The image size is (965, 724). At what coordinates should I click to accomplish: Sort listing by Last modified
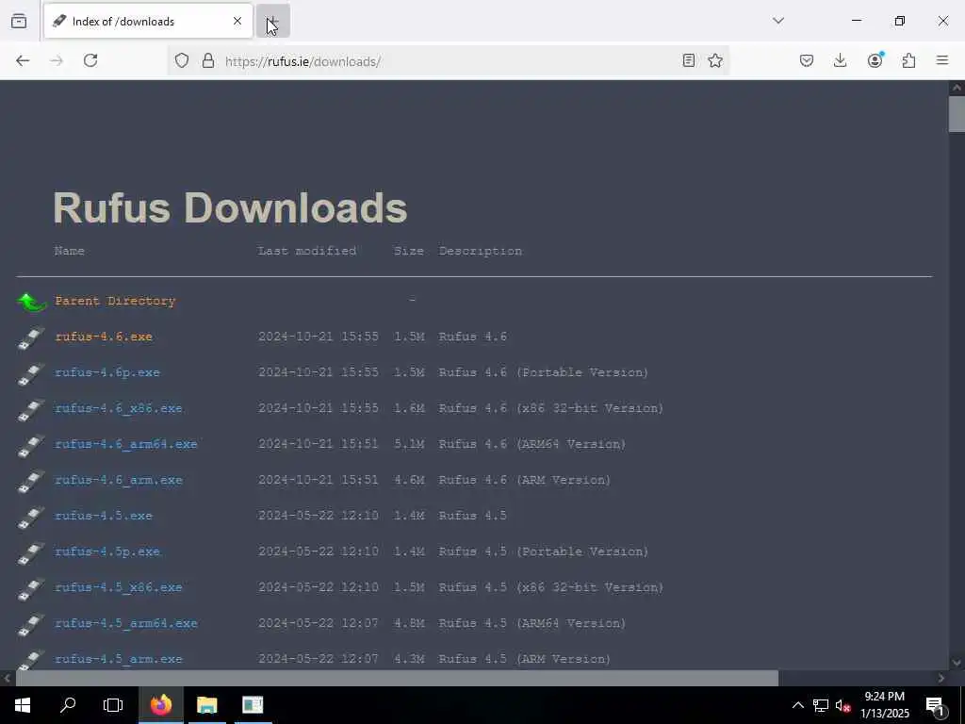[307, 251]
